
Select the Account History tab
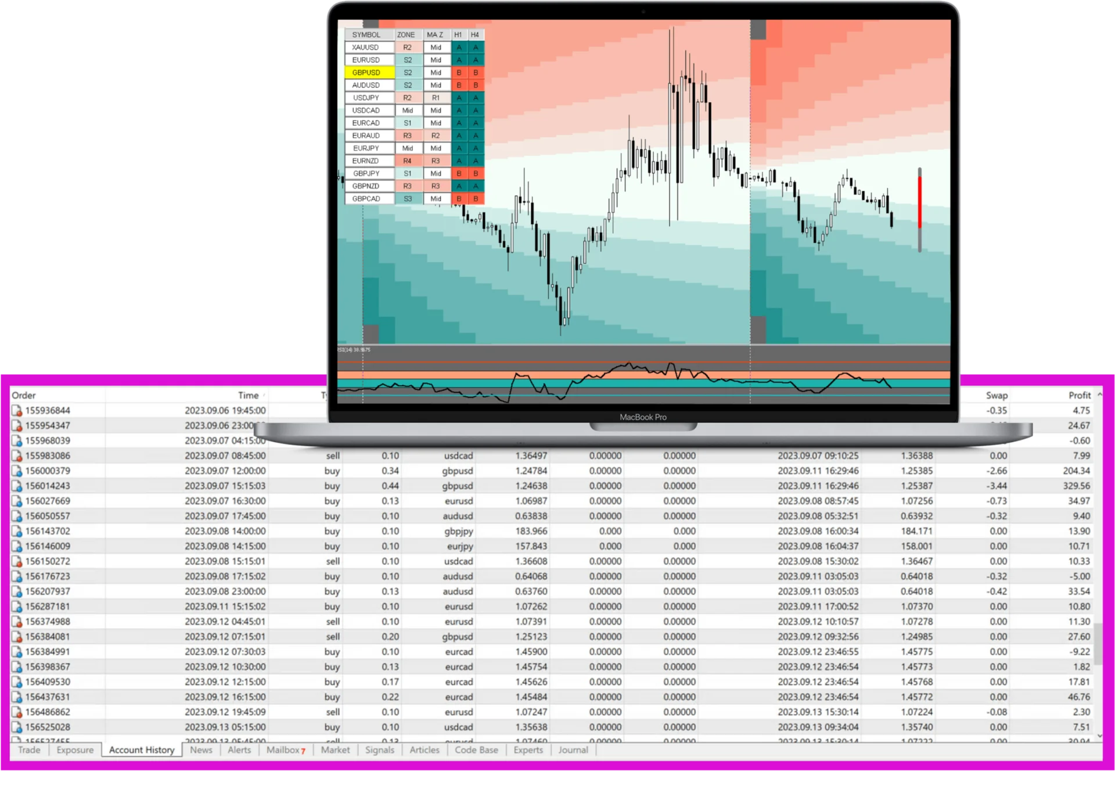coord(141,749)
